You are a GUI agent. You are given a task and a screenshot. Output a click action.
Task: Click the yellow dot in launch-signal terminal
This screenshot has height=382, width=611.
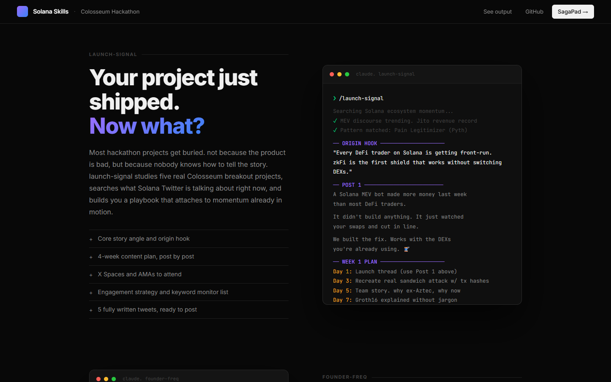(339, 74)
